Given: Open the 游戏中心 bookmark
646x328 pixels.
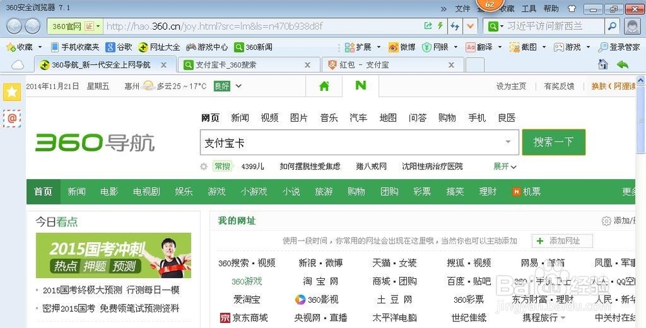Looking at the screenshot, I should coord(207,47).
